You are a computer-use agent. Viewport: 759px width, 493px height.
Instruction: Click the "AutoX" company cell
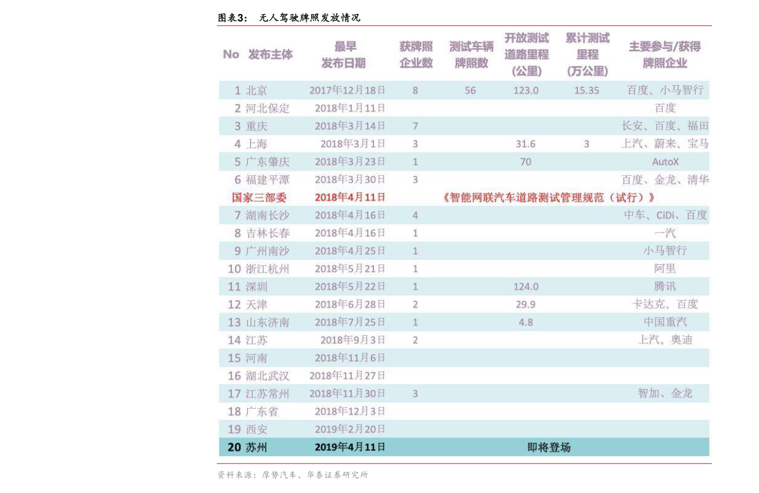(665, 162)
